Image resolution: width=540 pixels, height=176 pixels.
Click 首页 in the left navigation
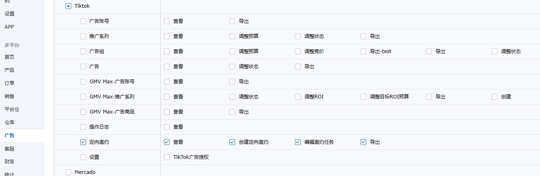[9, 57]
